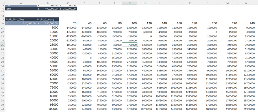Click the cell showing '8250000'
The width and height of the screenshot is (258, 112).
click(x=130, y=109)
